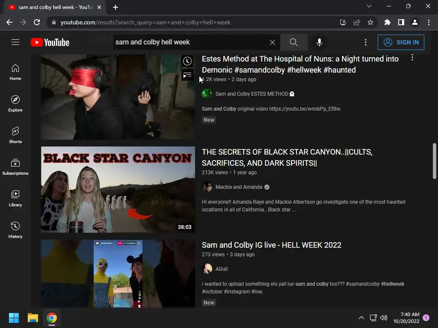This screenshot has height=328, width=438.
Task: Open Chrome profile icon
Action: [415, 22]
